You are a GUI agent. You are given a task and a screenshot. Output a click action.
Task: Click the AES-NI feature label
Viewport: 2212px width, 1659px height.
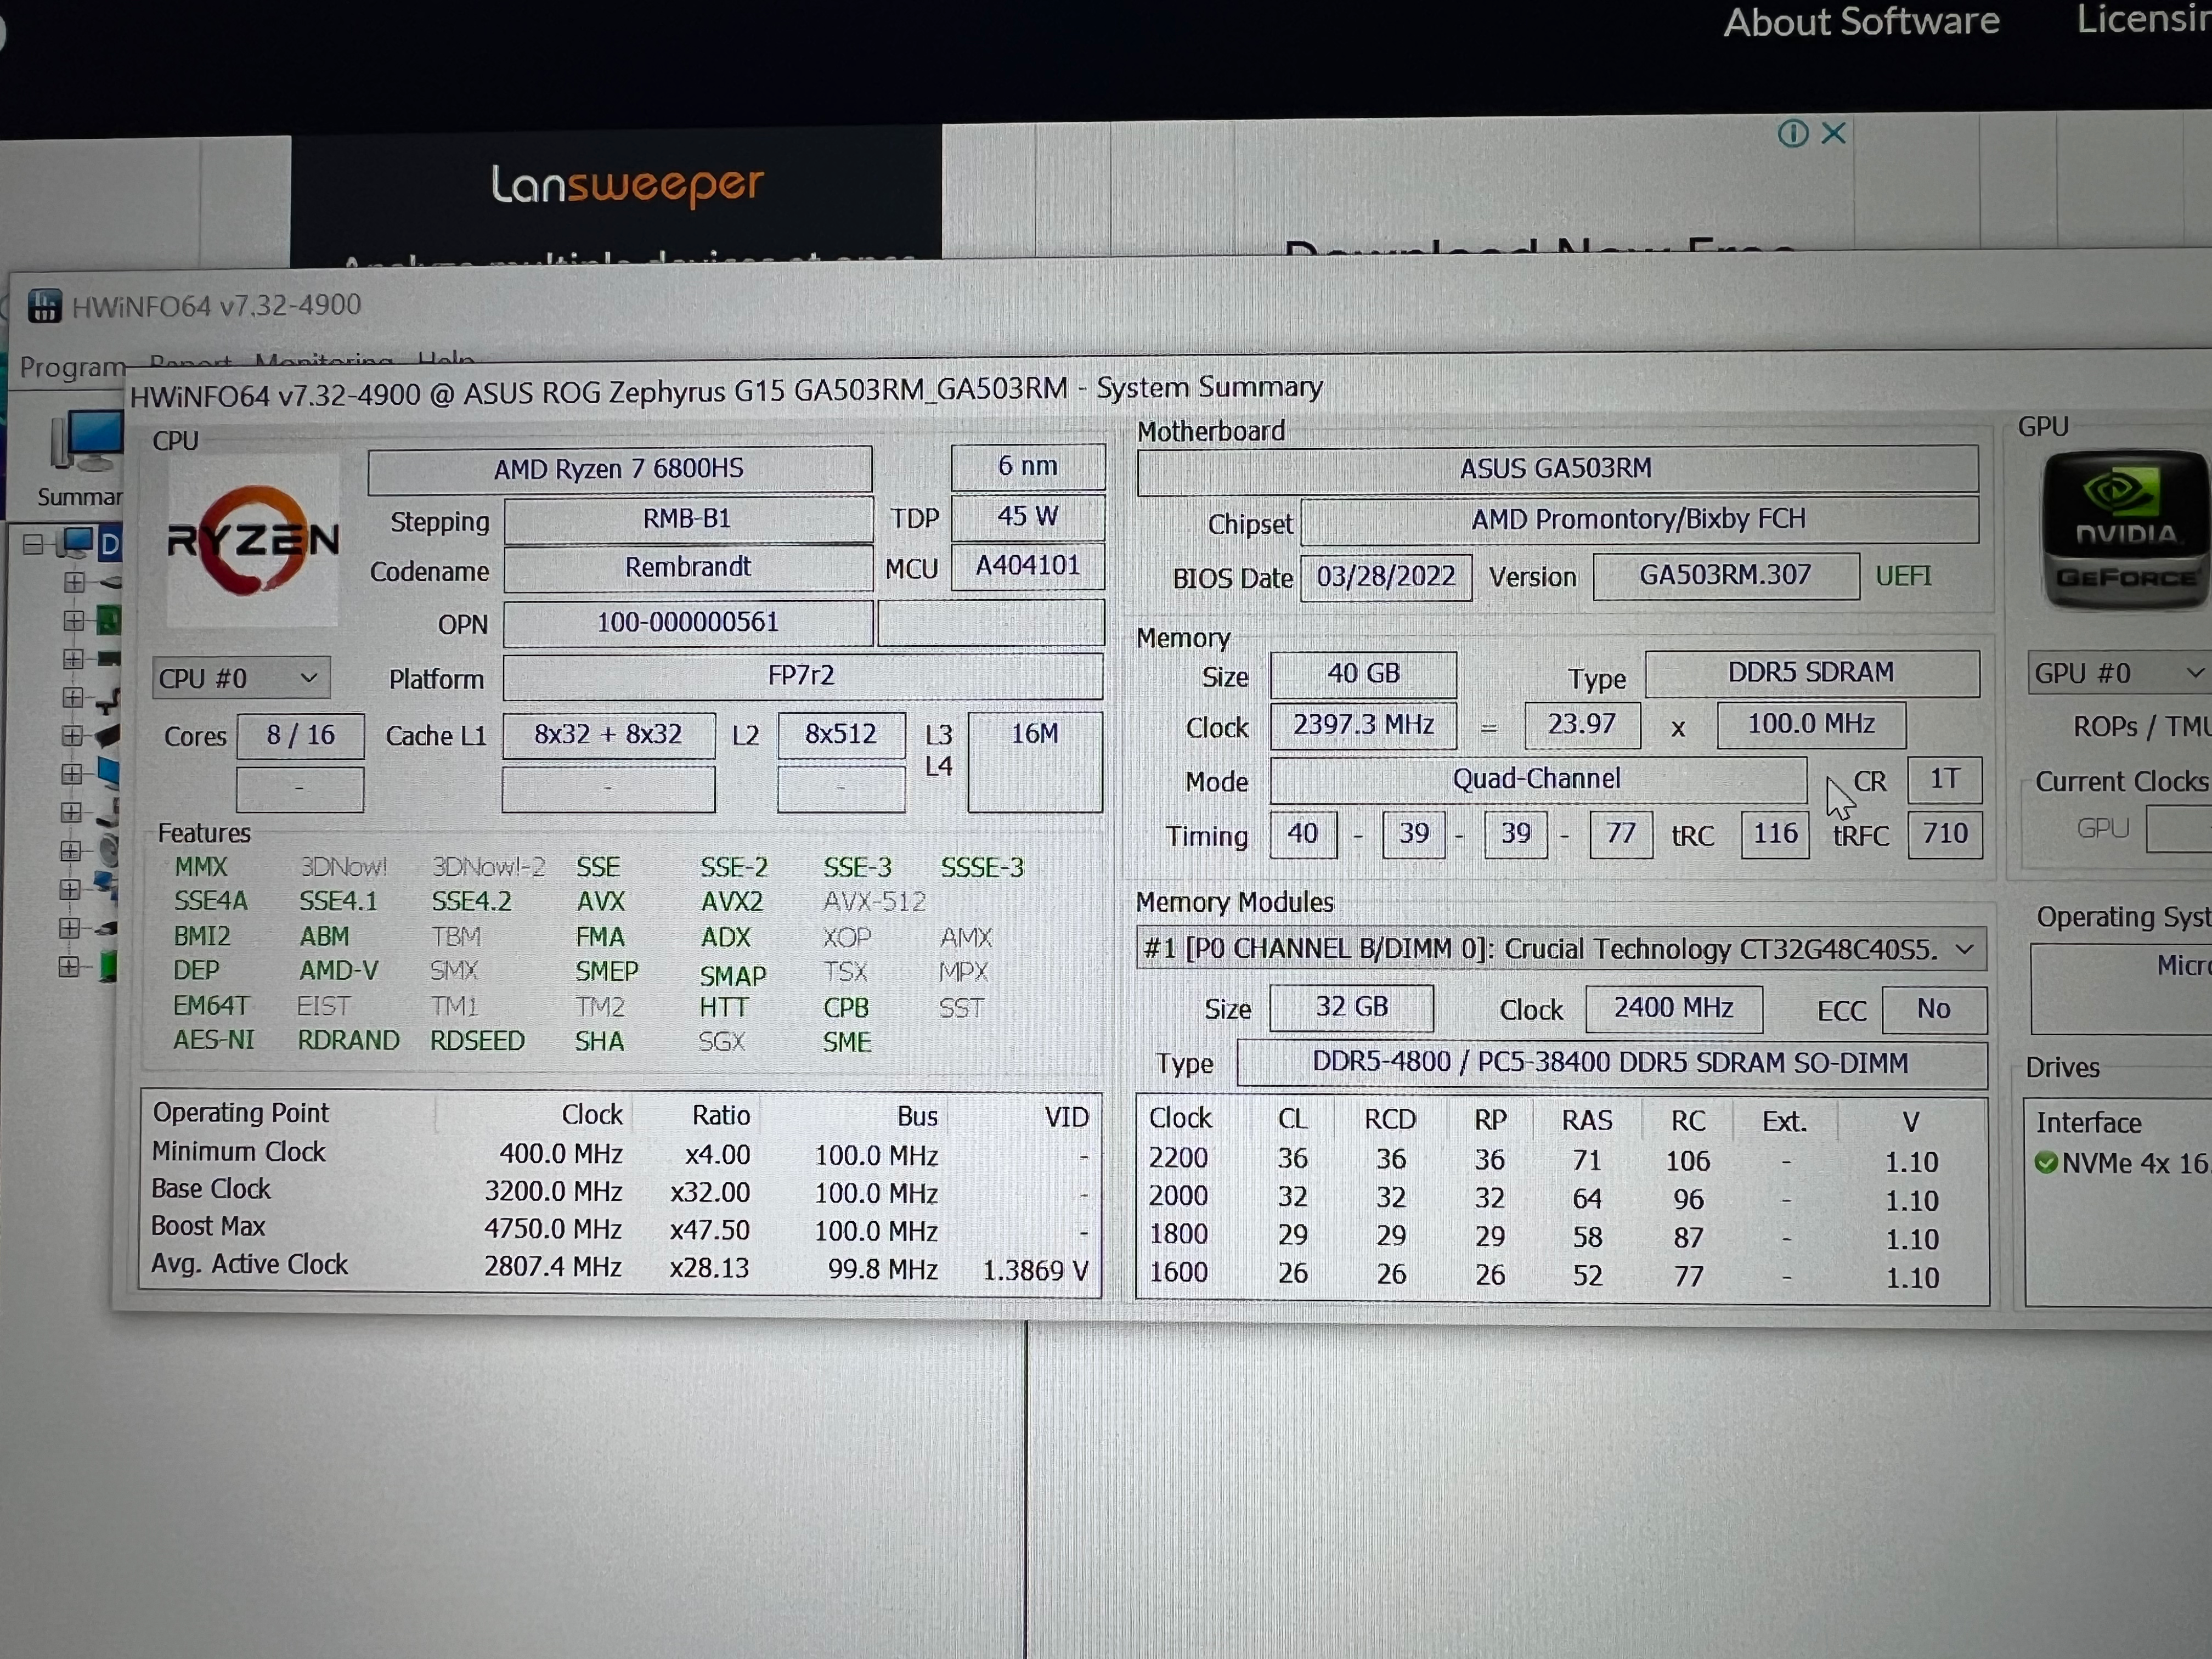pos(213,1040)
